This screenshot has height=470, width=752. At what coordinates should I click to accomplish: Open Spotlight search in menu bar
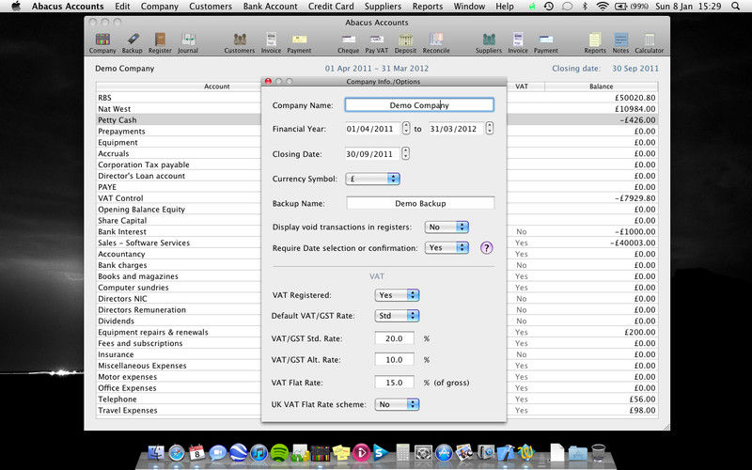click(736, 7)
